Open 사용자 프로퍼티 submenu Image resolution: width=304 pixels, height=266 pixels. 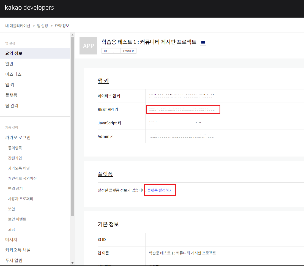tap(21, 199)
